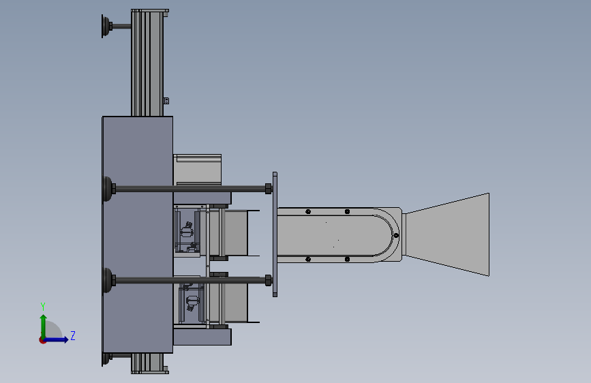Select the hex nut on the upper rod end
Image resolution: width=591 pixels, height=383 pixels.
[x=268, y=189]
